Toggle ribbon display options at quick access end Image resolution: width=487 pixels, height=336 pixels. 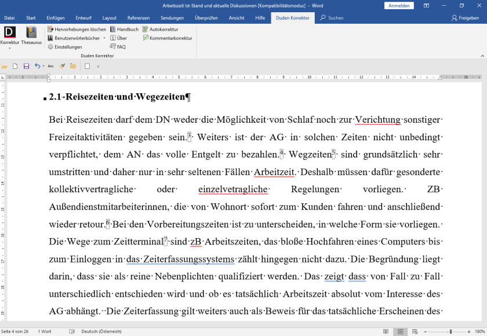pos(98,66)
